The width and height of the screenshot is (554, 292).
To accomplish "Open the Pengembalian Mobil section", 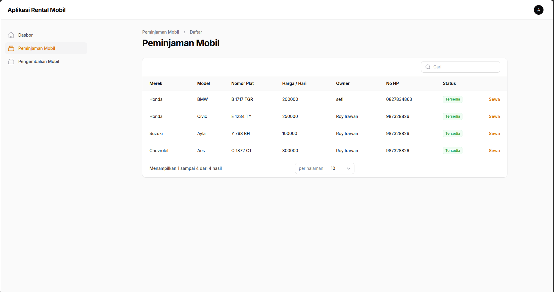I will pyautogui.click(x=38, y=61).
